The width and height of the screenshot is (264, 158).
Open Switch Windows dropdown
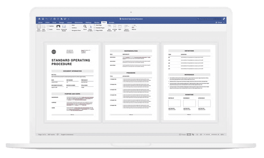coord(126,28)
